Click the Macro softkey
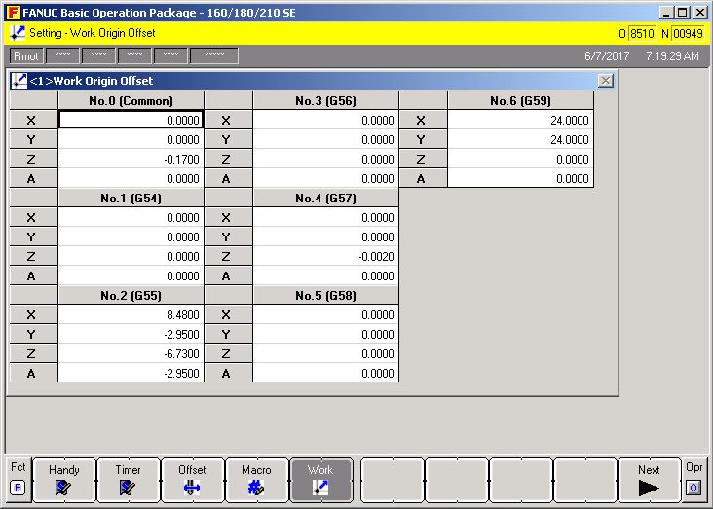 257,480
